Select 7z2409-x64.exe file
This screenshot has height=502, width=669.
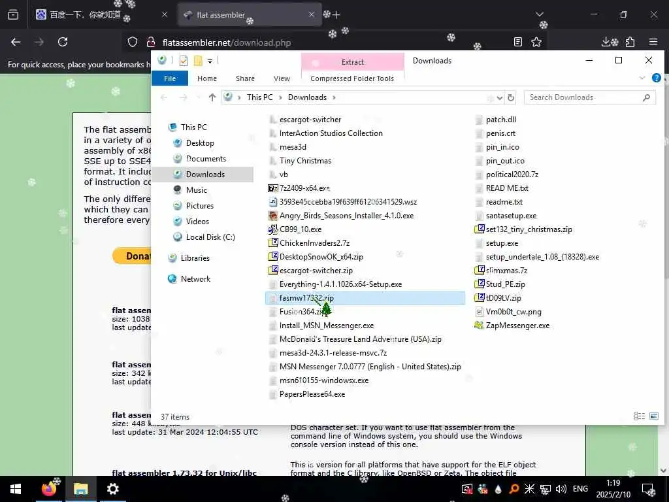pos(304,188)
